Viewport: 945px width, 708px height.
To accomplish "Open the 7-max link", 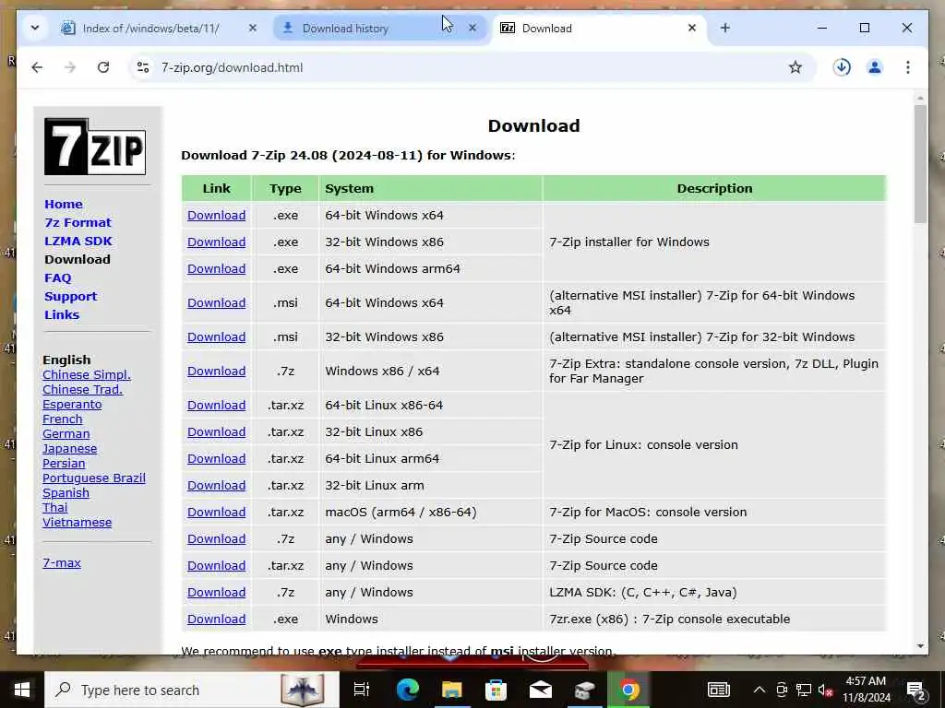I will click(x=62, y=563).
